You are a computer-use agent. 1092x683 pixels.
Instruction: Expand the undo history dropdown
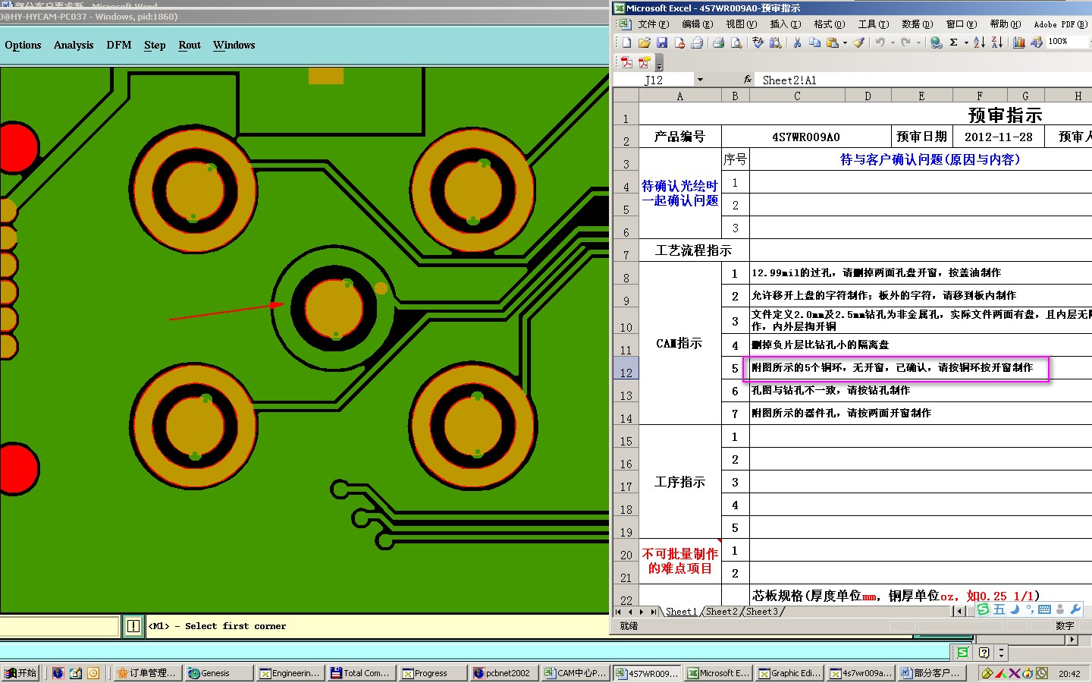pyautogui.click(x=893, y=42)
